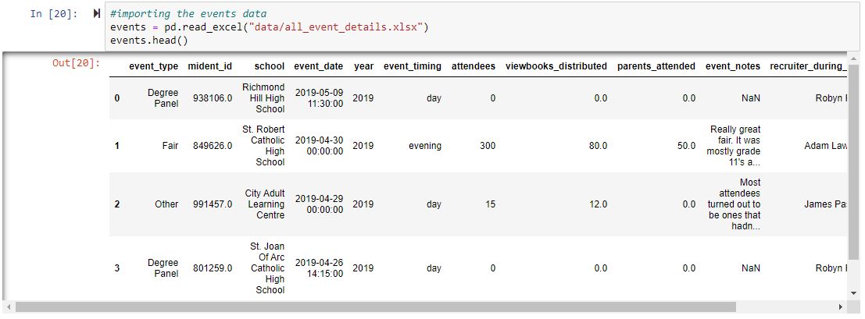Click the Richmond Hill High School cell
Image resolution: width=865 pixels, height=319 pixels.
(263, 97)
